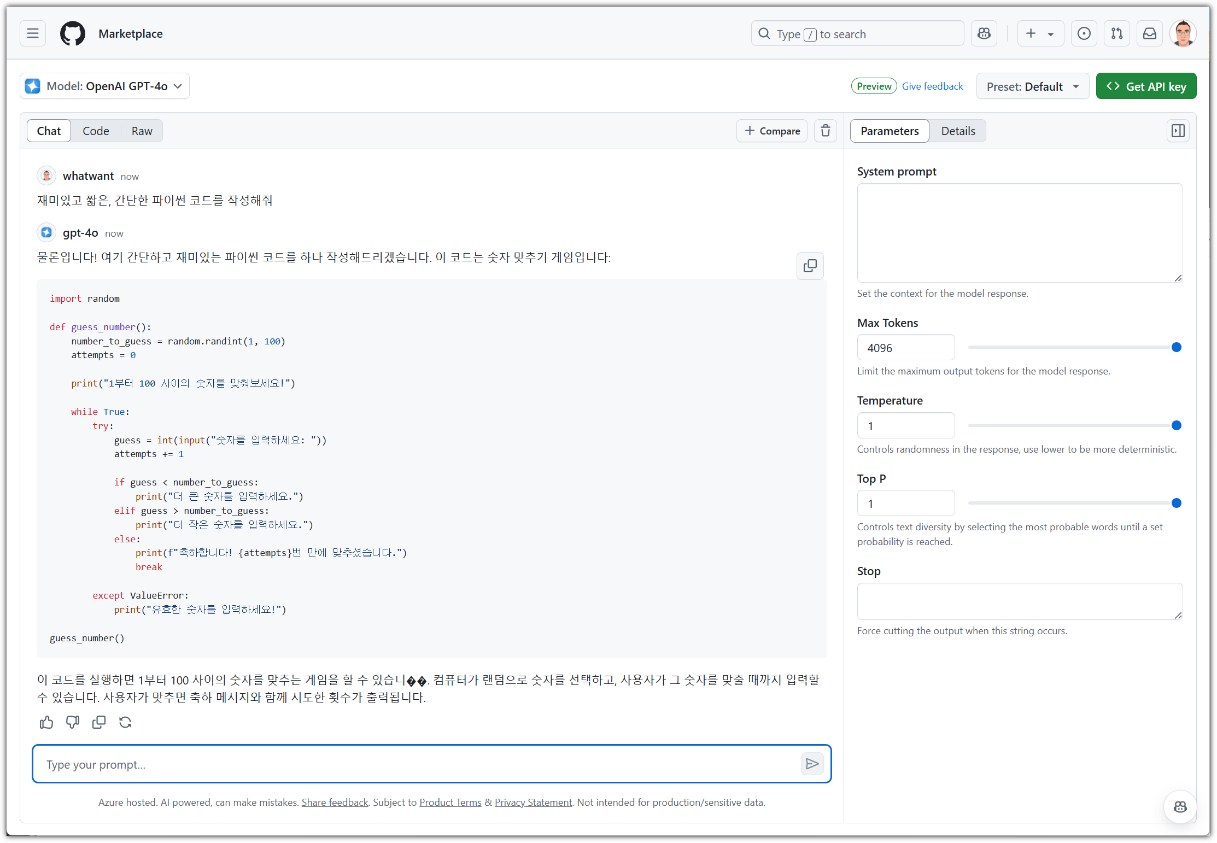
Task: Switch to the Code tab
Action: [x=96, y=131]
